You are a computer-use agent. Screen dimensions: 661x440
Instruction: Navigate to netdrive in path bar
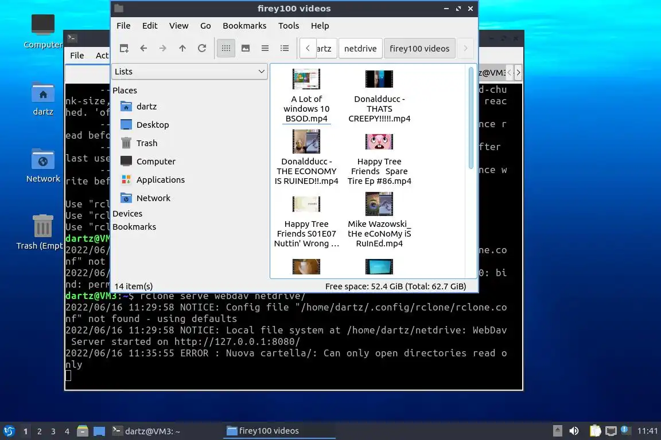[360, 49]
